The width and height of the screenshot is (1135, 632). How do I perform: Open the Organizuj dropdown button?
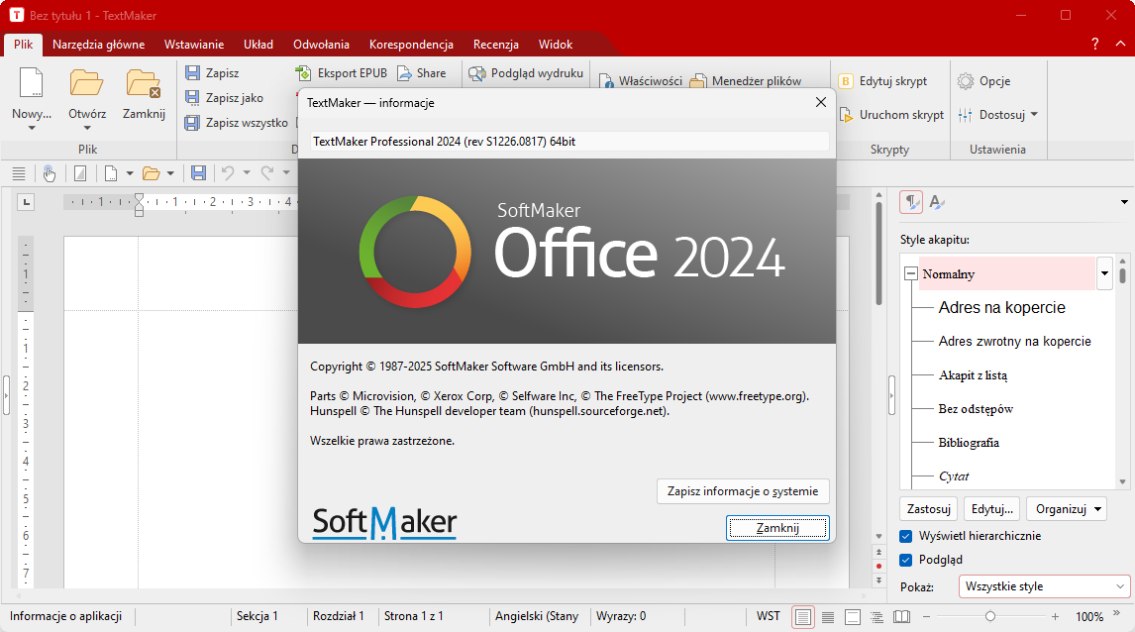1067,509
